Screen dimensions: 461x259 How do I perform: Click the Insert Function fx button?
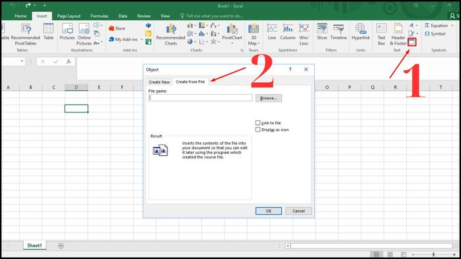click(x=68, y=61)
